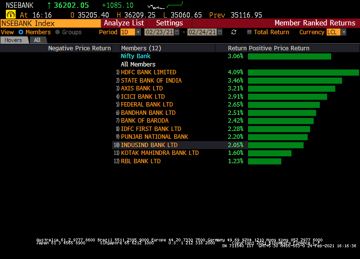
Task: Open the Currency LCL dropdown
Action: 343,32
